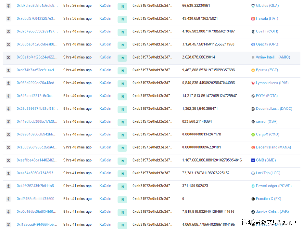Screen dimensions: 303x229
Task: Click the question-mark icon in the CoinFi row
Action: [x=8, y=32]
